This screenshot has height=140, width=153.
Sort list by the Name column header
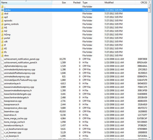(26, 3)
